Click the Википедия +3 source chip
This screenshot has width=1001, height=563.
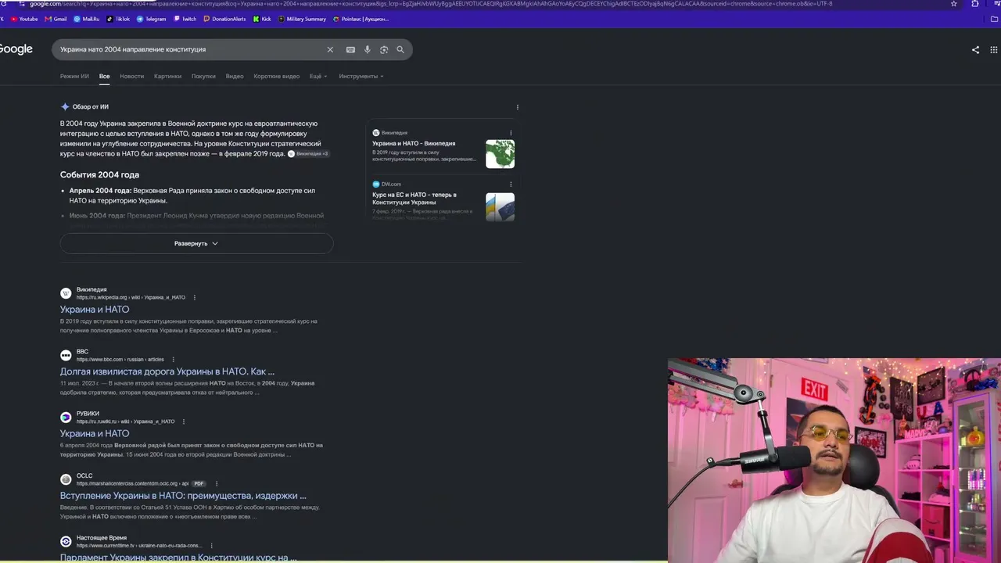pos(309,154)
